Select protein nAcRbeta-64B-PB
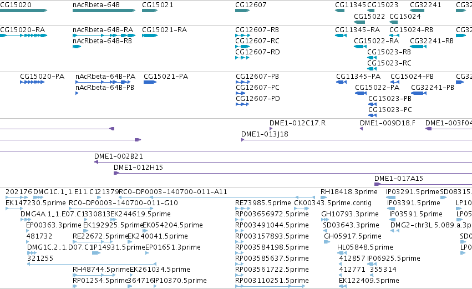The width and height of the screenshot is (472, 289). pos(105,88)
